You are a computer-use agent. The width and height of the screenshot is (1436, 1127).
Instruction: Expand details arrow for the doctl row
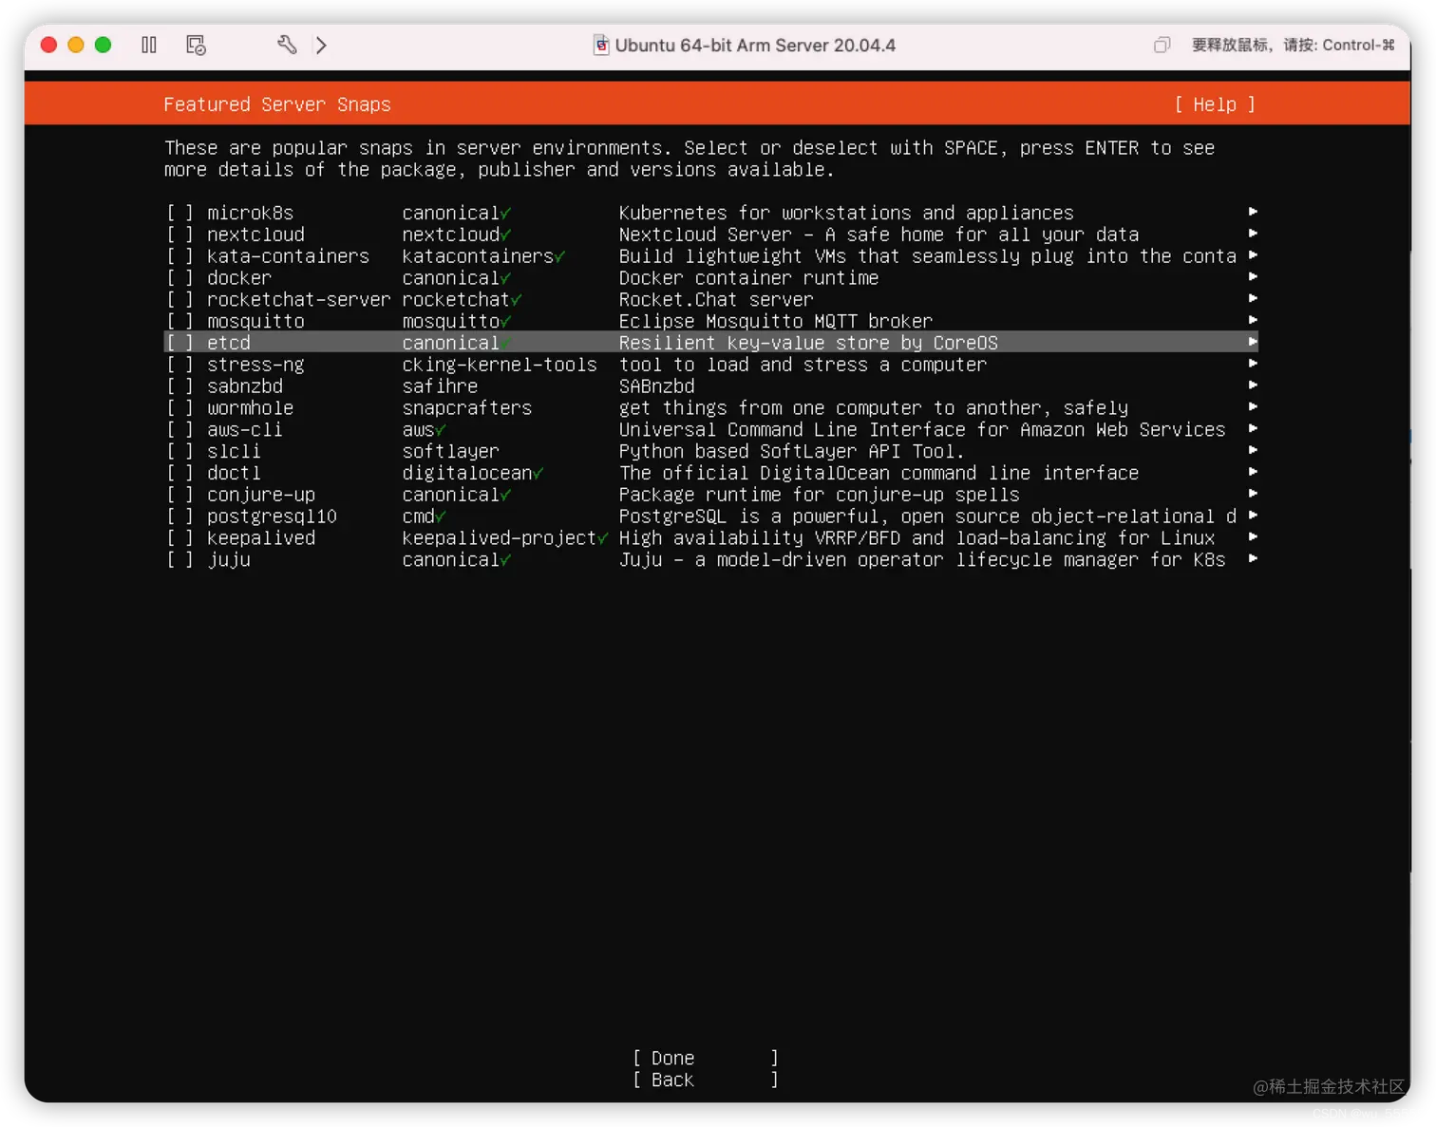tap(1253, 472)
